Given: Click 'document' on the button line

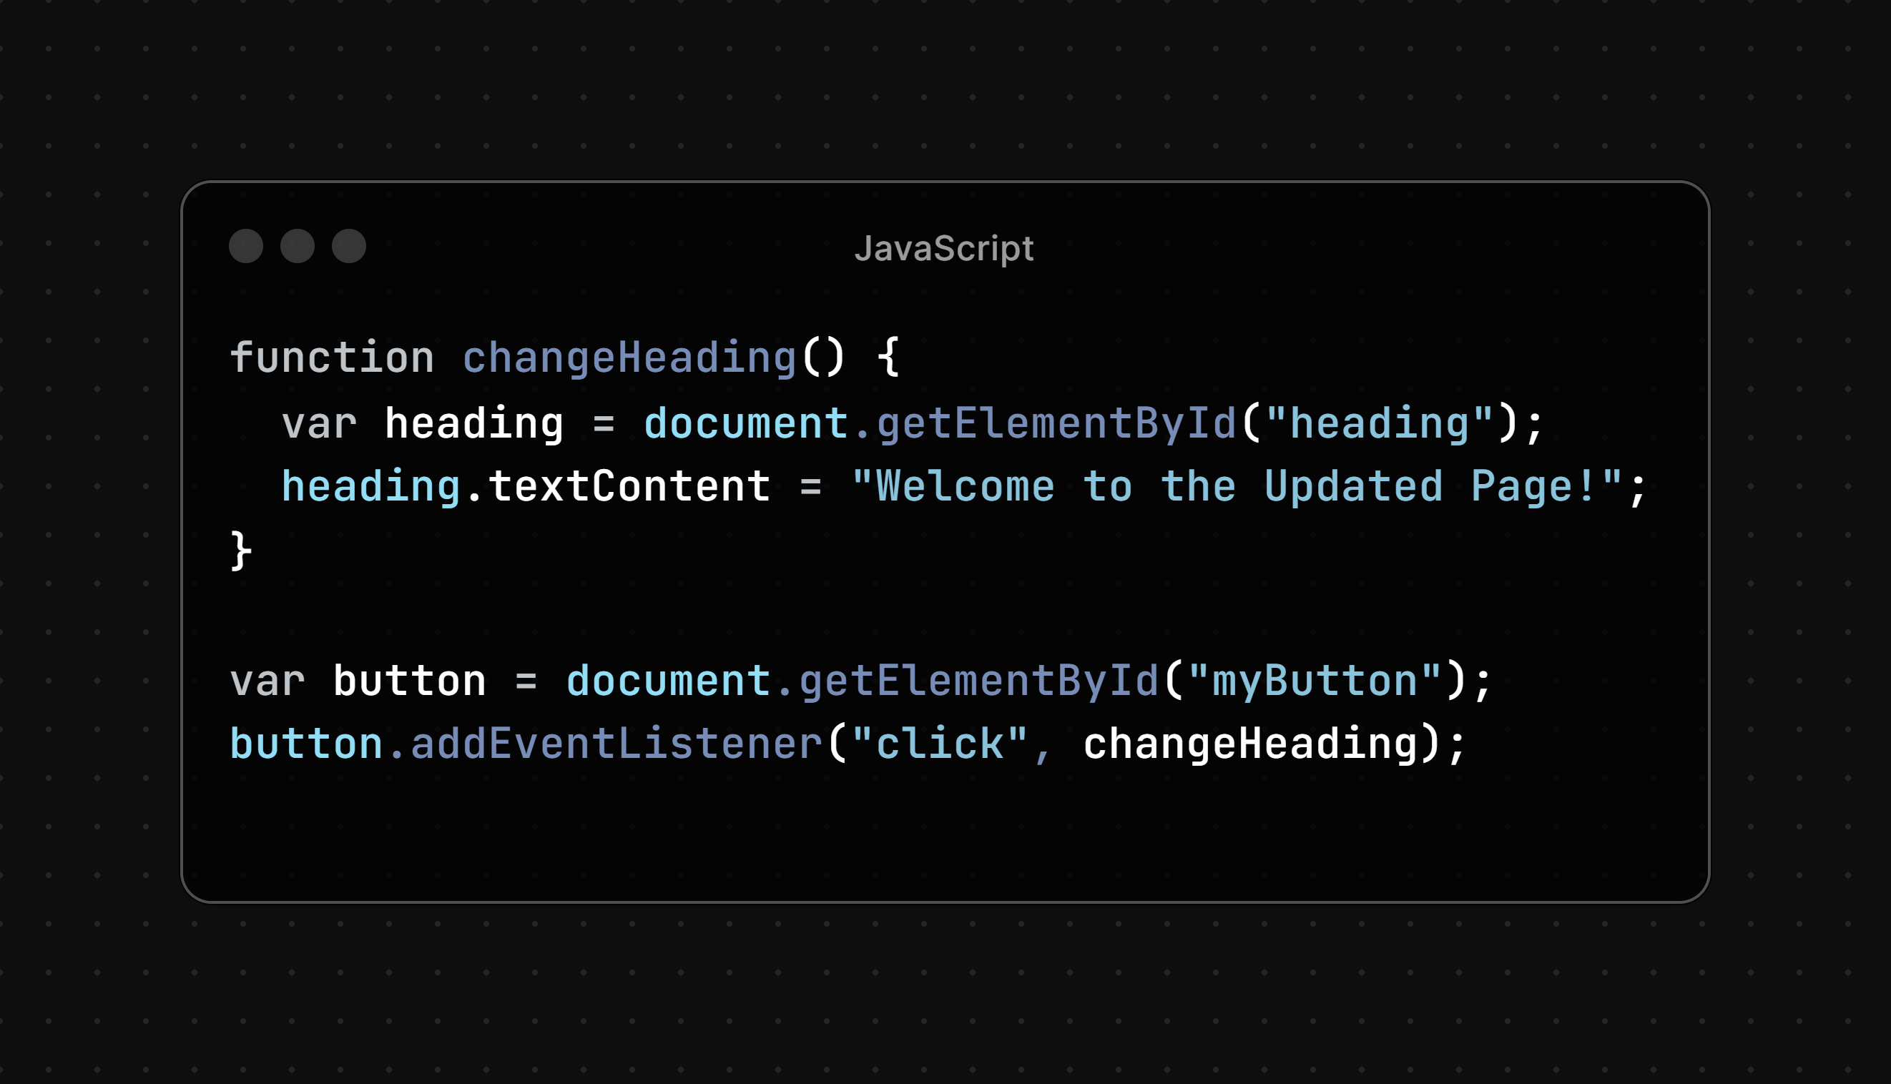Looking at the screenshot, I should click(669, 681).
